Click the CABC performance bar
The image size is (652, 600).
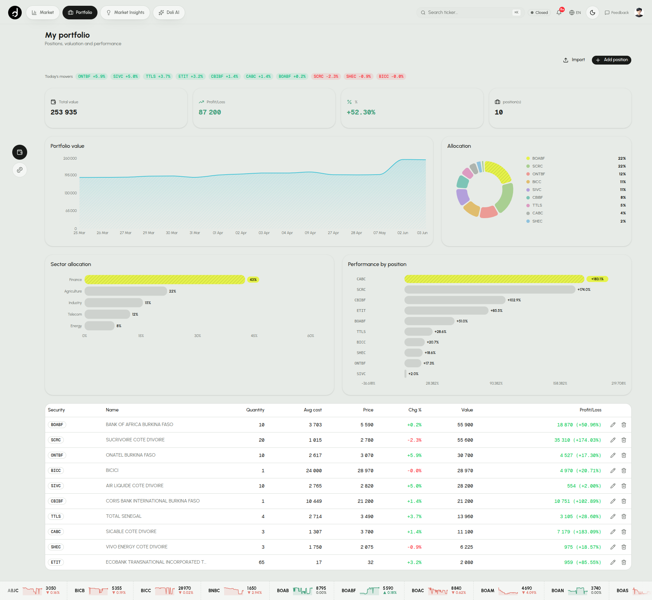point(494,279)
